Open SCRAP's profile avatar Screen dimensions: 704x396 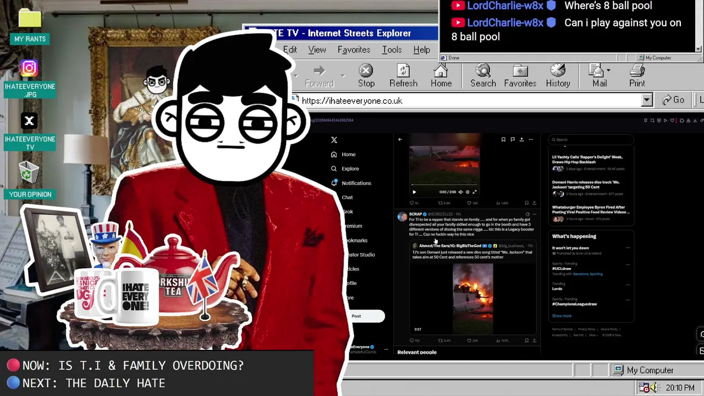point(403,217)
